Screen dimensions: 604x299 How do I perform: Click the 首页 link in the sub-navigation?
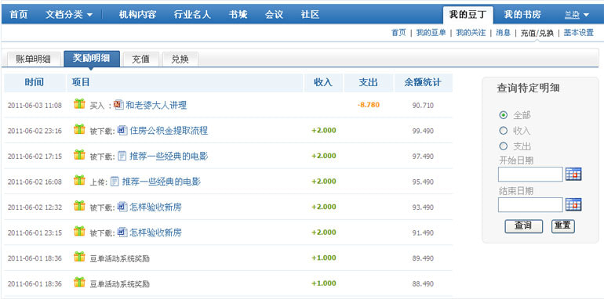(x=398, y=33)
